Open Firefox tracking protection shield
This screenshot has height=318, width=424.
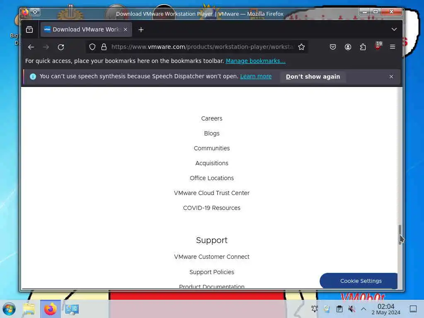coord(92,47)
